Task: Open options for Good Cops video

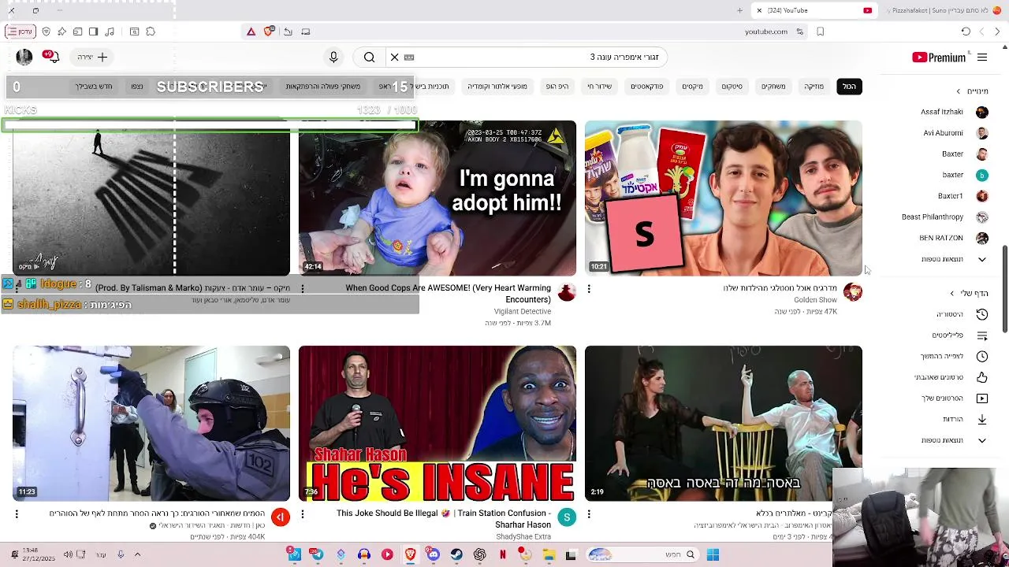Action: click(x=303, y=289)
